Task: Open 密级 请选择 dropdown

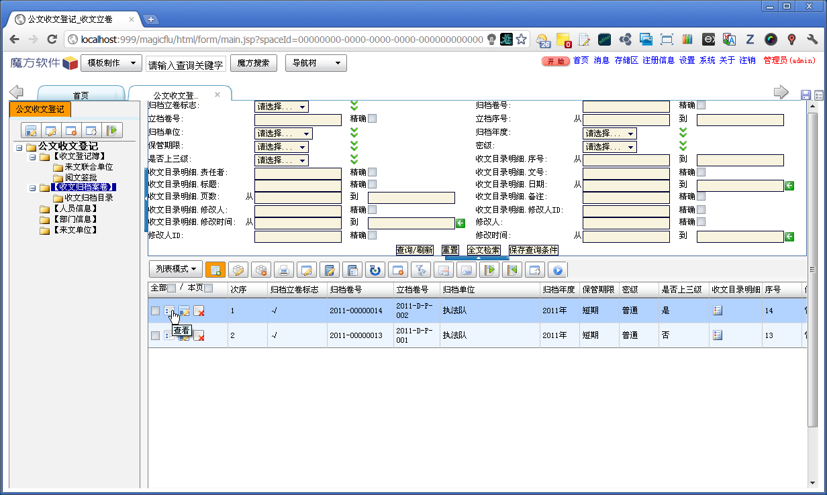Action: (610, 147)
